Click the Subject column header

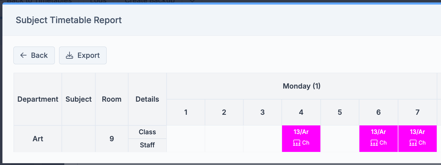pos(79,99)
